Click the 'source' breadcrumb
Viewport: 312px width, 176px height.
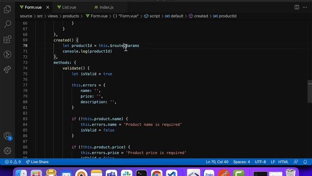pos(26,16)
